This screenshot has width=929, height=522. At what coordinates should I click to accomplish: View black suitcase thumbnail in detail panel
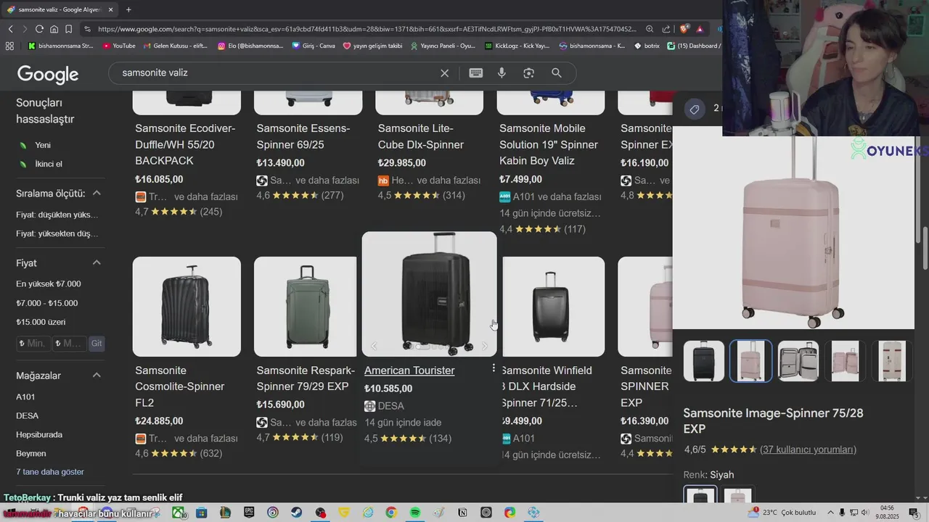click(704, 360)
